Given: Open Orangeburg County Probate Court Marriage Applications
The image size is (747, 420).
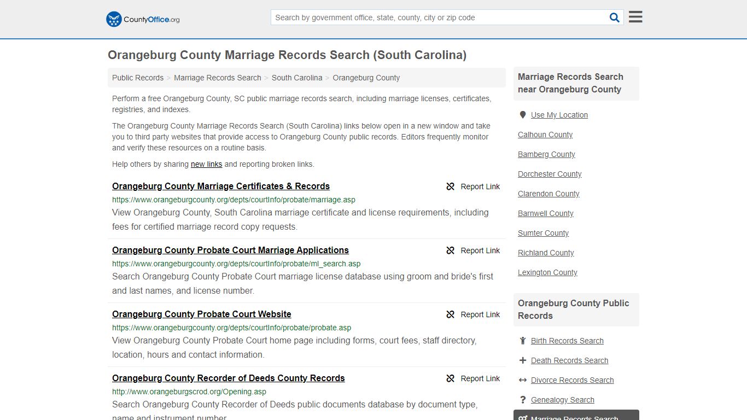Looking at the screenshot, I should [230, 250].
